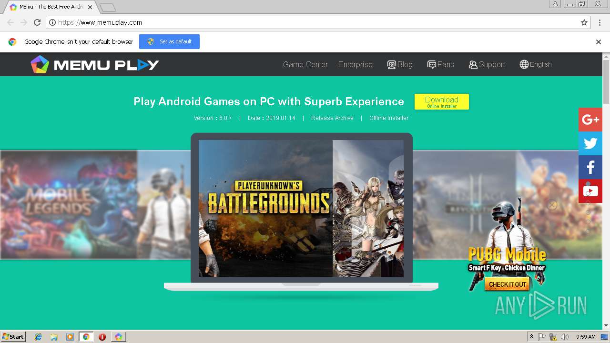Click the Action Center flag tray icon
Screen dimensions: 610x343
(x=542, y=337)
